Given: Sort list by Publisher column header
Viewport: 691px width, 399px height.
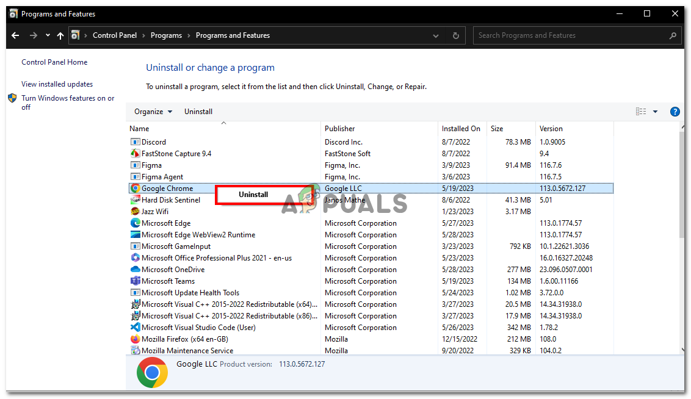Looking at the screenshot, I should point(380,129).
